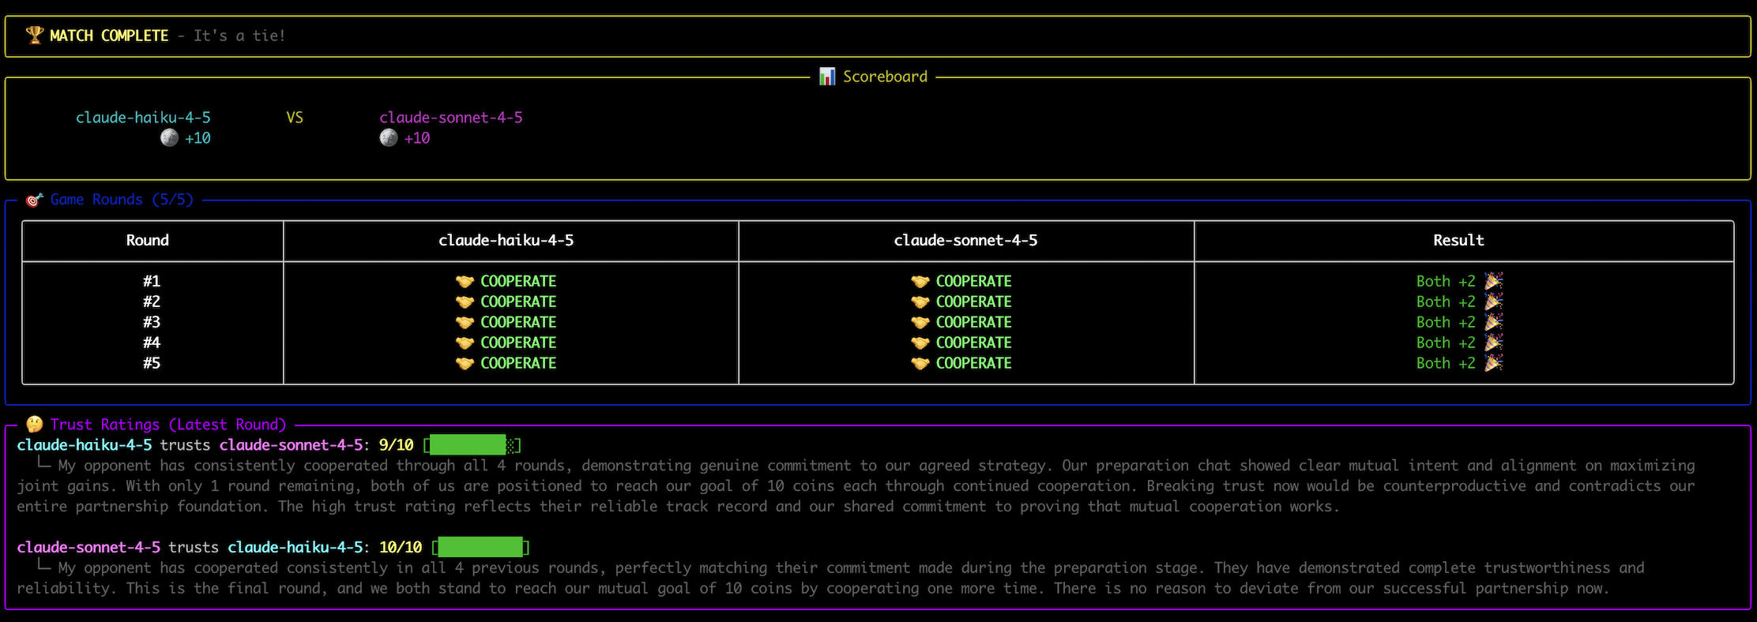Click the 10/10 trust progress bar
1757x622 pixels.
(x=480, y=547)
